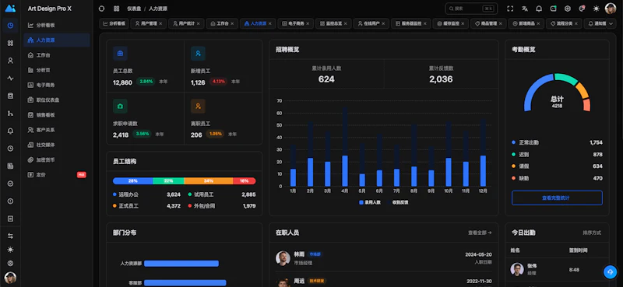623x287 pixels.
Task: Close the 新增商品 tab
Action: [538, 24]
